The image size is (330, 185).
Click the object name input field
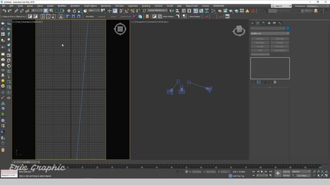tap(268, 28)
